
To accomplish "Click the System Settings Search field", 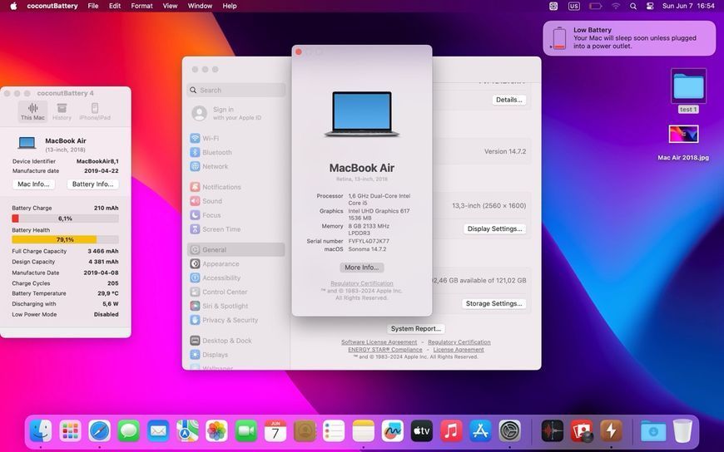I will coord(236,90).
